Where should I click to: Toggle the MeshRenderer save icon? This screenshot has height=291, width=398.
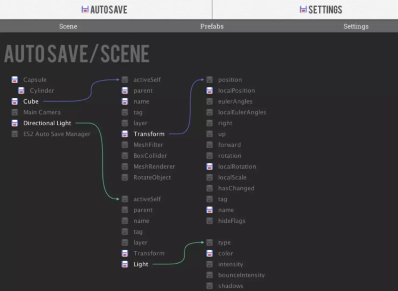click(x=124, y=166)
